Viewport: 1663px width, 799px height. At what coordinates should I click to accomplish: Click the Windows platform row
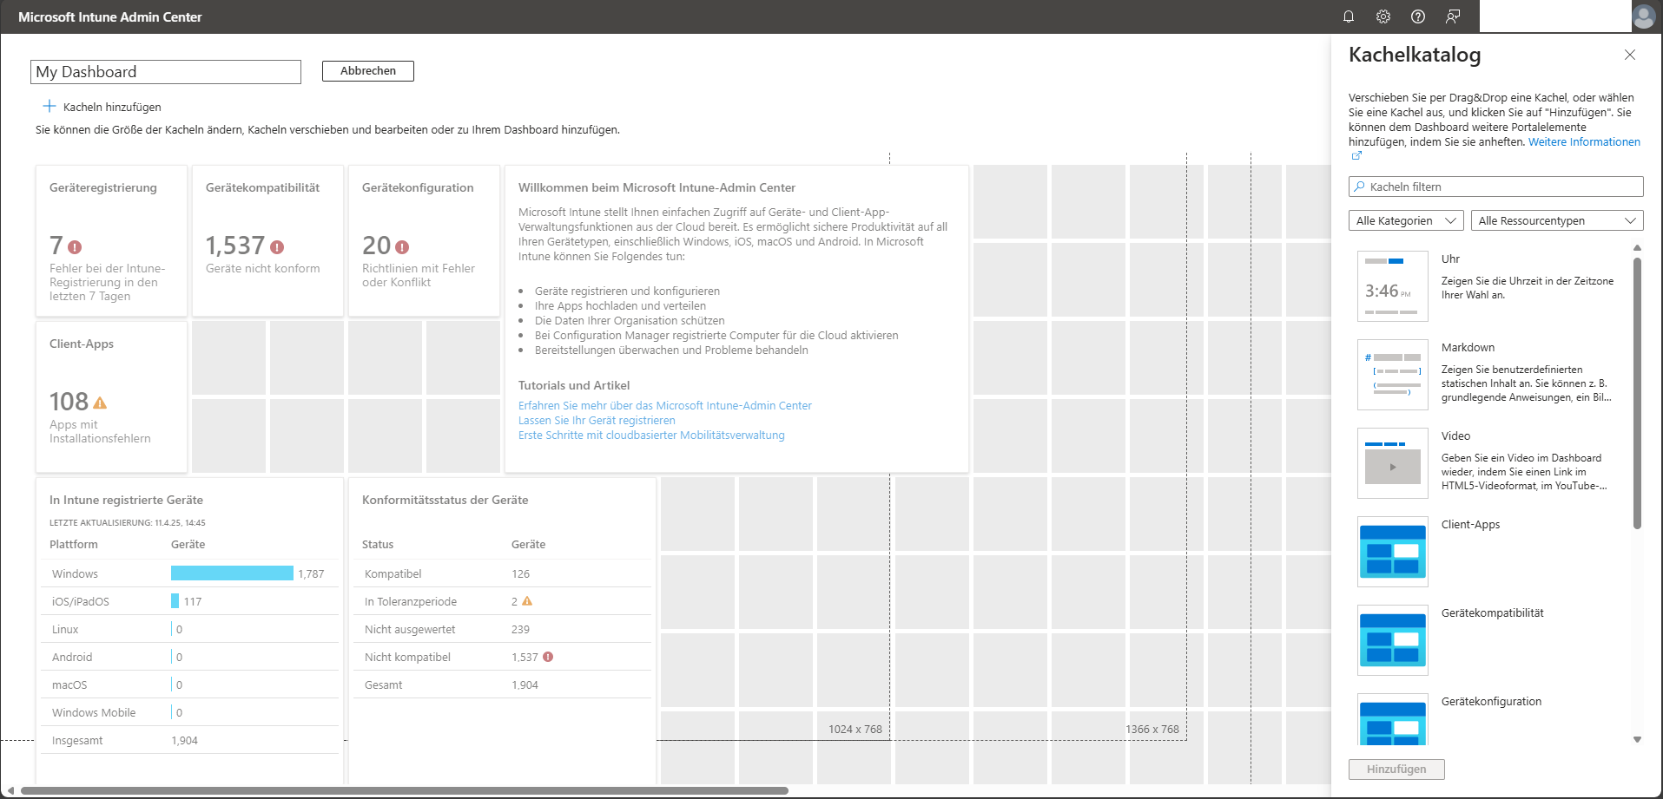[190, 573]
